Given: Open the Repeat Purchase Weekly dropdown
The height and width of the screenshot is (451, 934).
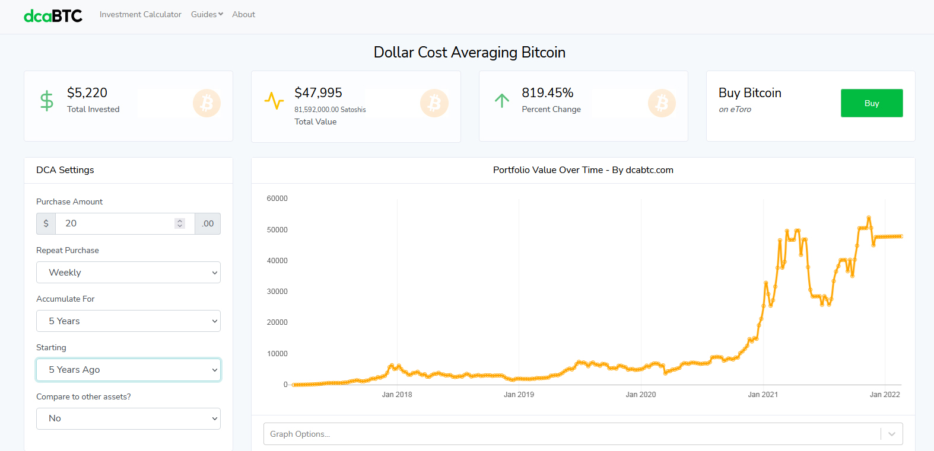Looking at the screenshot, I should [128, 273].
